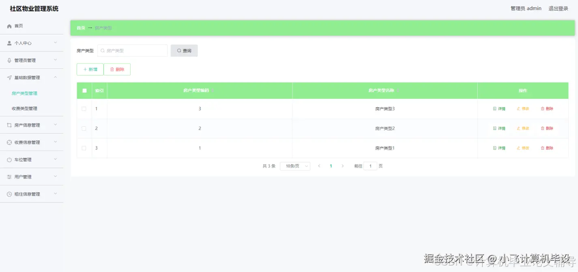Click the 房产类型1 name cell
This screenshot has height=272, width=578.
385,148
